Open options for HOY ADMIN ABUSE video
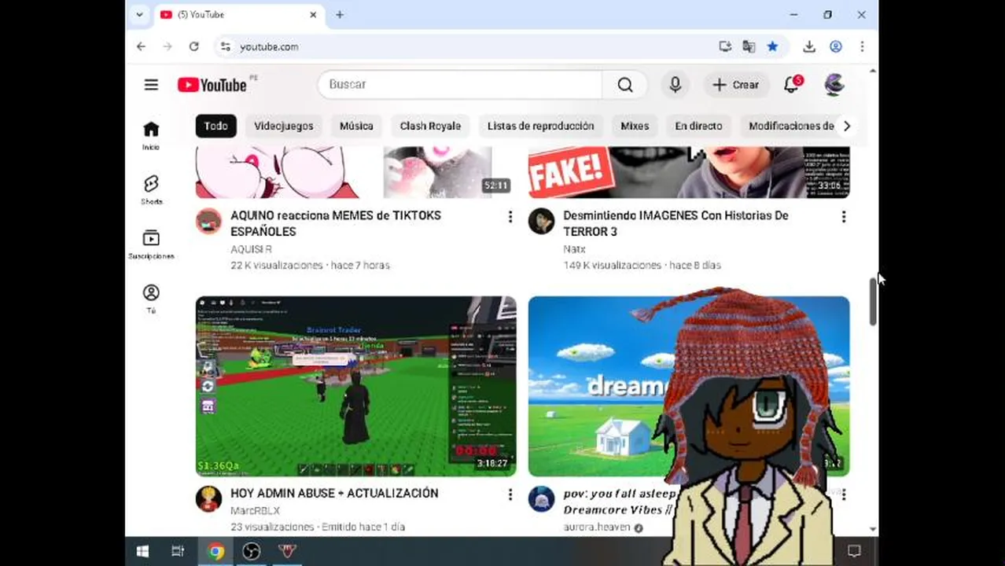This screenshot has height=566, width=1005. click(x=510, y=494)
